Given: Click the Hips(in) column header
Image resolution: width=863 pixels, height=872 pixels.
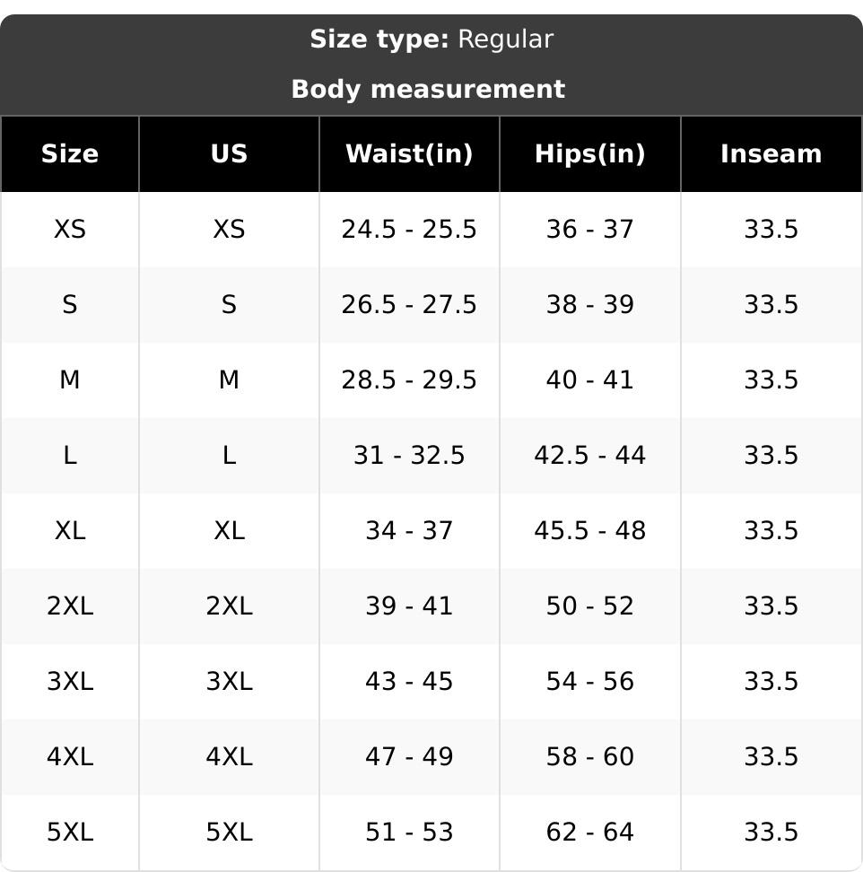Looking at the screenshot, I should click(x=589, y=154).
